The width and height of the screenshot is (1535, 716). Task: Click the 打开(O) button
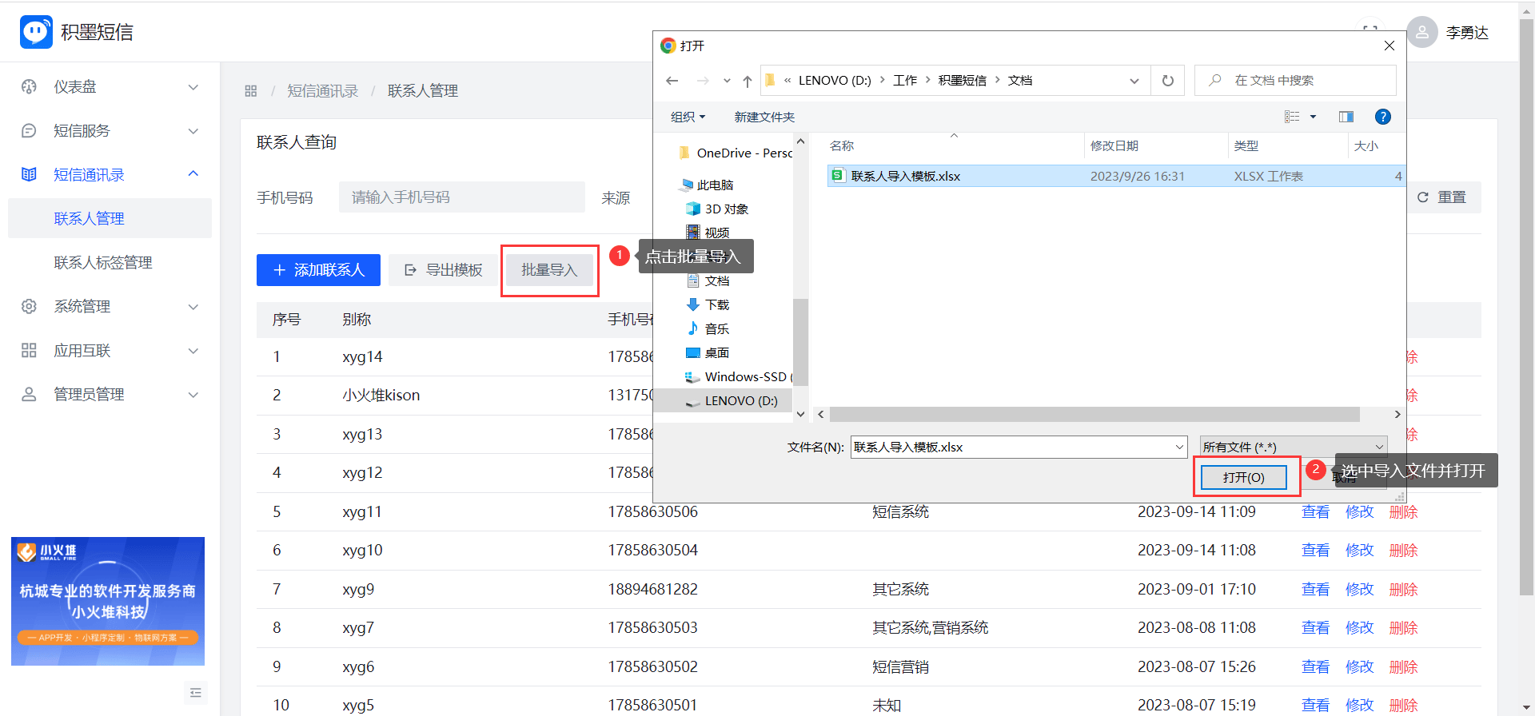pyautogui.click(x=1243, y=477)
